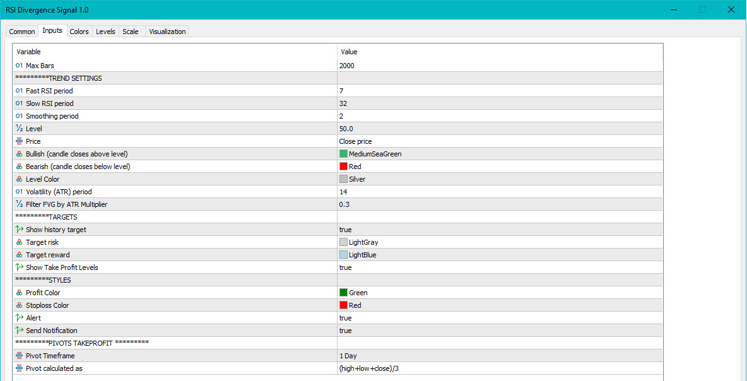
Task: Edit the Slow RSI period value 32
Action: [x=343, y=103]
